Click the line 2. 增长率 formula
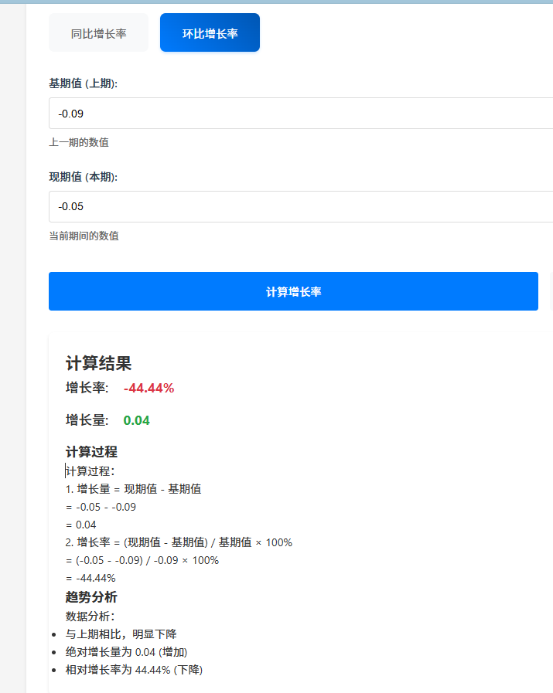 (x=179, y=542)
